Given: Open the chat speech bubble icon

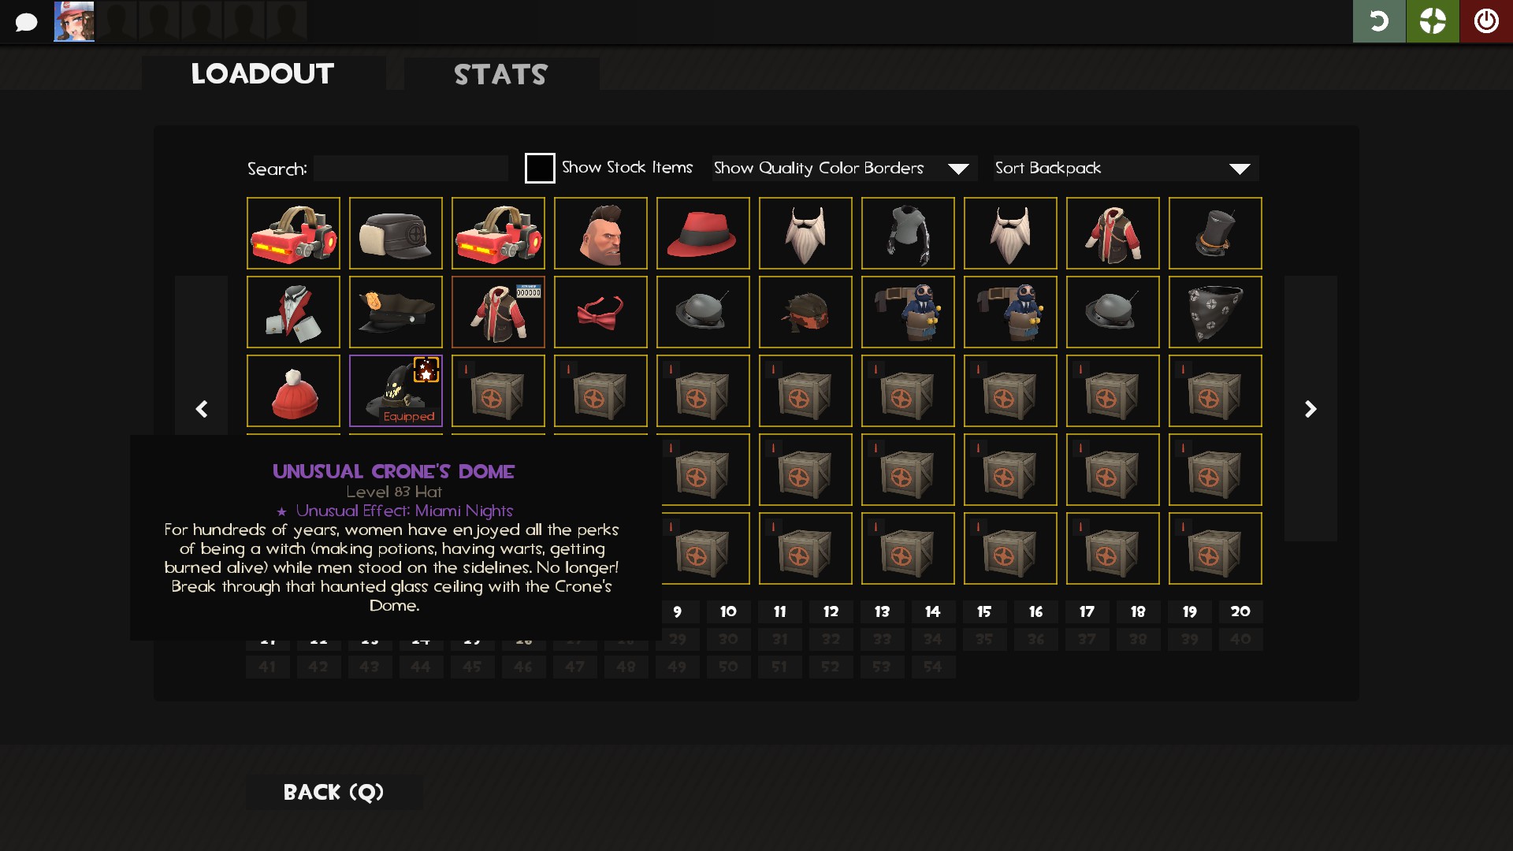Looking at the screenshot, I should 26,22.
